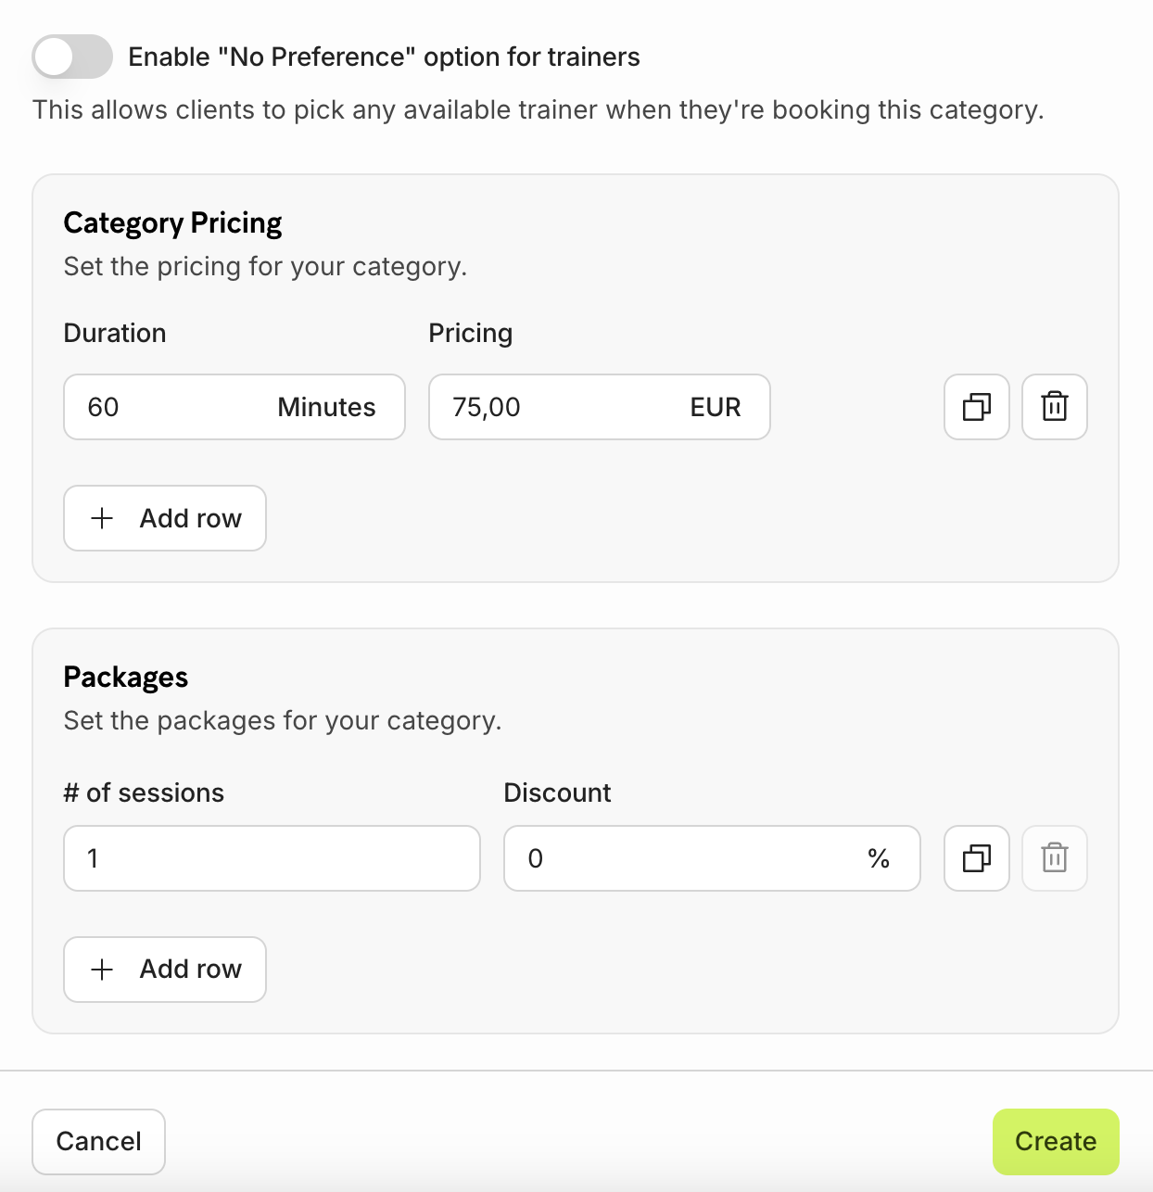Focus the Pricing field showing 75,00
Viewport: 1153px width, 1192px height.
pos(547,407)
